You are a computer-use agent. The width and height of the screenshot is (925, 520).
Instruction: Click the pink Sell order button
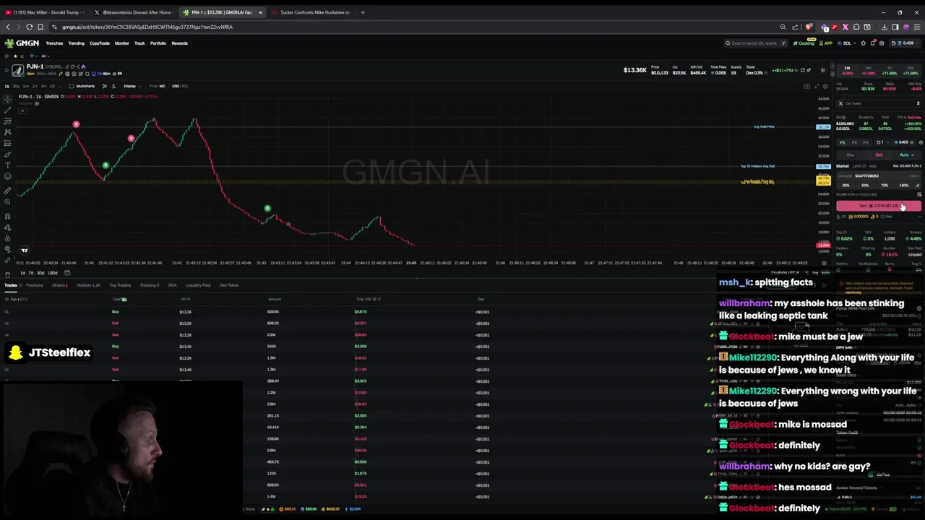(879, 206)
